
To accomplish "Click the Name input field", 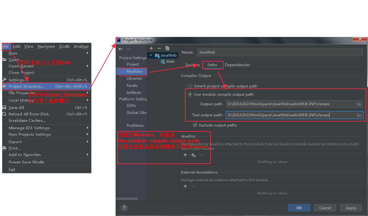I will pos(280,52).
